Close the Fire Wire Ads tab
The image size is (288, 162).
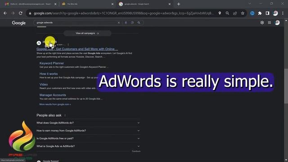click(112, 4)
